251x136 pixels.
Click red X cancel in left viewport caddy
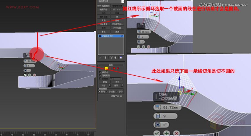(34, 75)
